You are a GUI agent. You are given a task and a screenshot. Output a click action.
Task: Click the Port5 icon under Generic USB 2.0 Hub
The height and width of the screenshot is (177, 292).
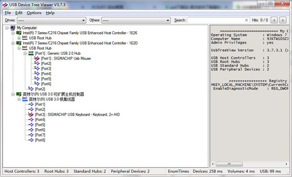tap(37, 79)
